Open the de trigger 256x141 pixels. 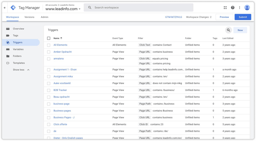[55, 131]
